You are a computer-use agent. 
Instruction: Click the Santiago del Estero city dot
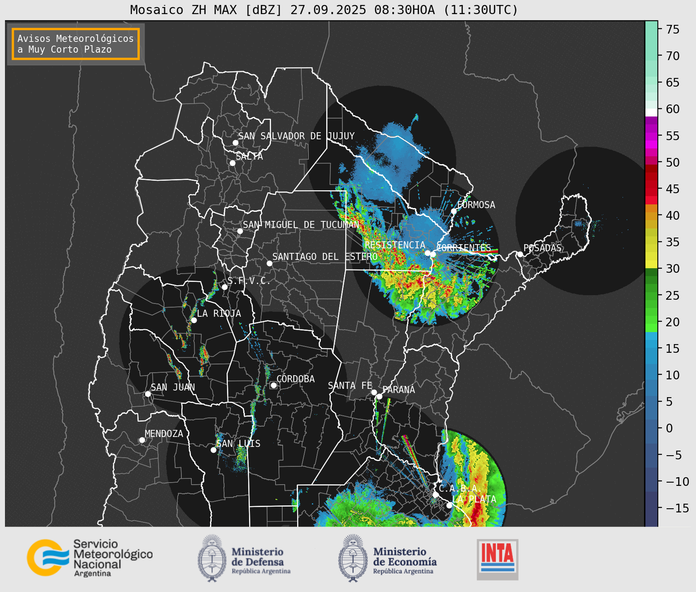[x=269, y=263]
